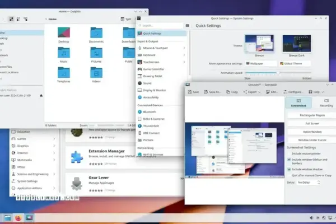
Task: Open Mouse & Touchpad settings
Action: pos(162,48)
